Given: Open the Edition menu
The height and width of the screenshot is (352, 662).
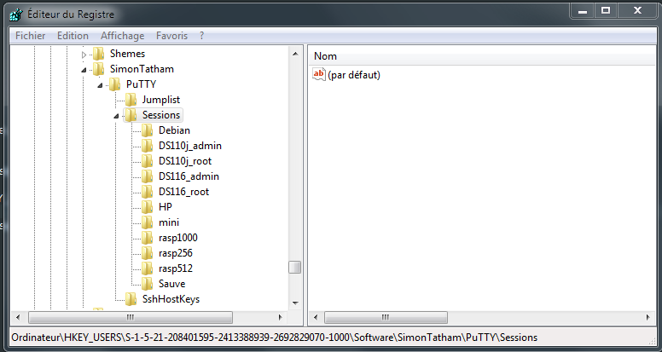Looking at the screenshot, I should coord(73,36).
